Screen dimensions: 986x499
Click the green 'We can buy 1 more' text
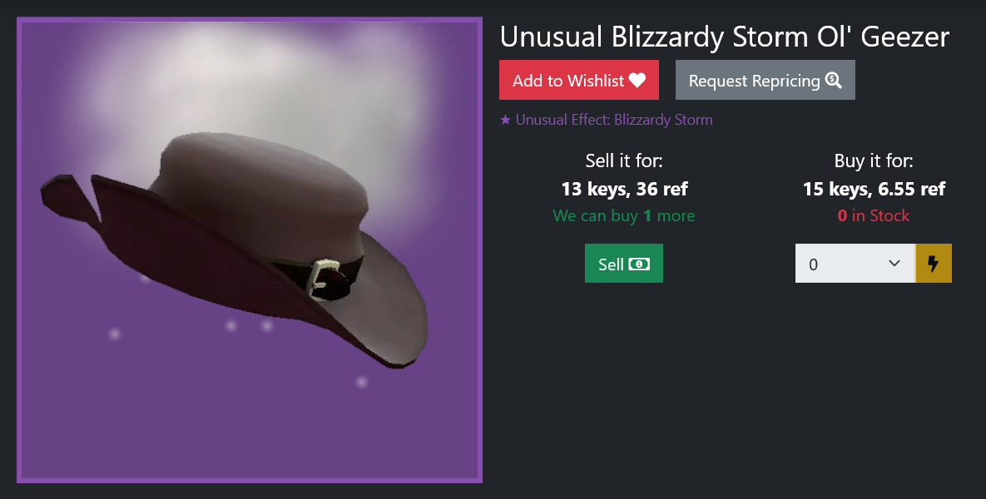tap(624, 215)
